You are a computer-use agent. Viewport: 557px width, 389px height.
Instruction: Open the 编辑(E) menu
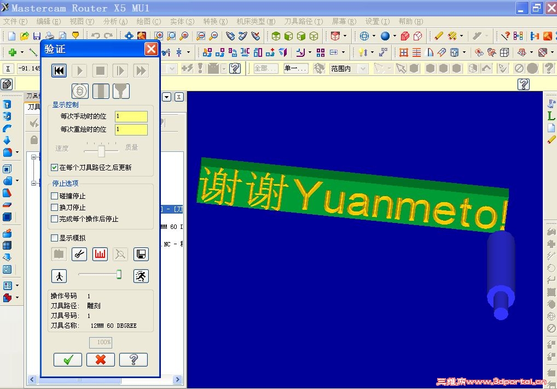[49, 22]
